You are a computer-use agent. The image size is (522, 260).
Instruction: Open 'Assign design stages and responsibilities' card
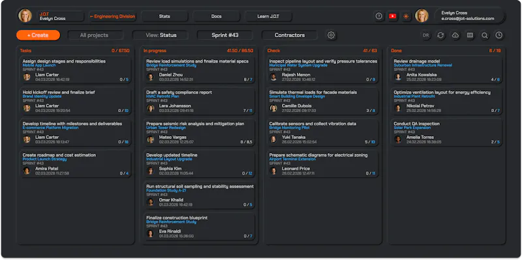[x=75, y=70]
